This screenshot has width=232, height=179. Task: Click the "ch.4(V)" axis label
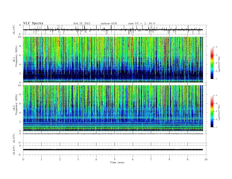14,150
